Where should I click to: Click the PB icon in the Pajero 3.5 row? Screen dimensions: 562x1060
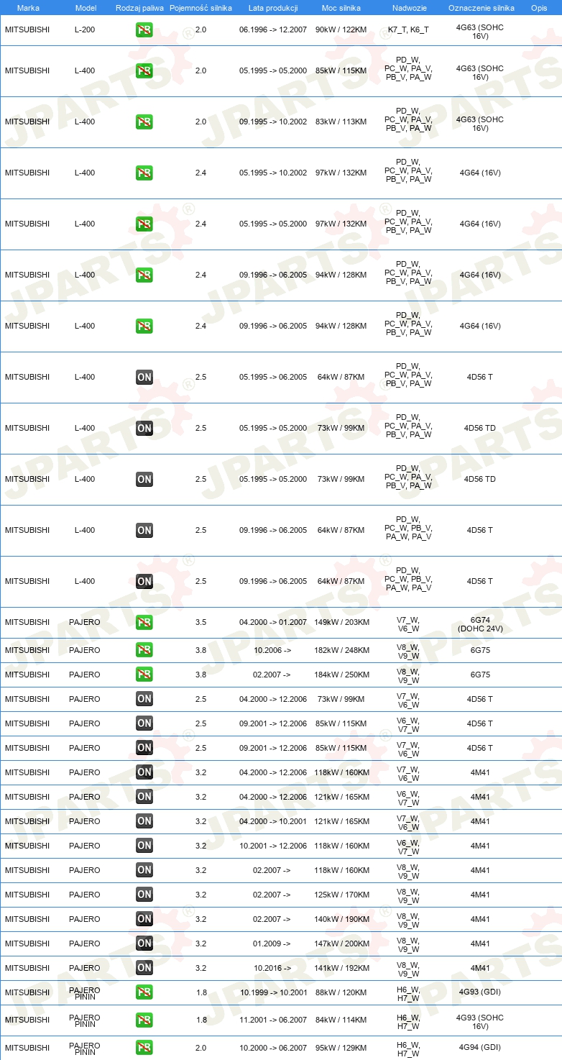(144, 622)
